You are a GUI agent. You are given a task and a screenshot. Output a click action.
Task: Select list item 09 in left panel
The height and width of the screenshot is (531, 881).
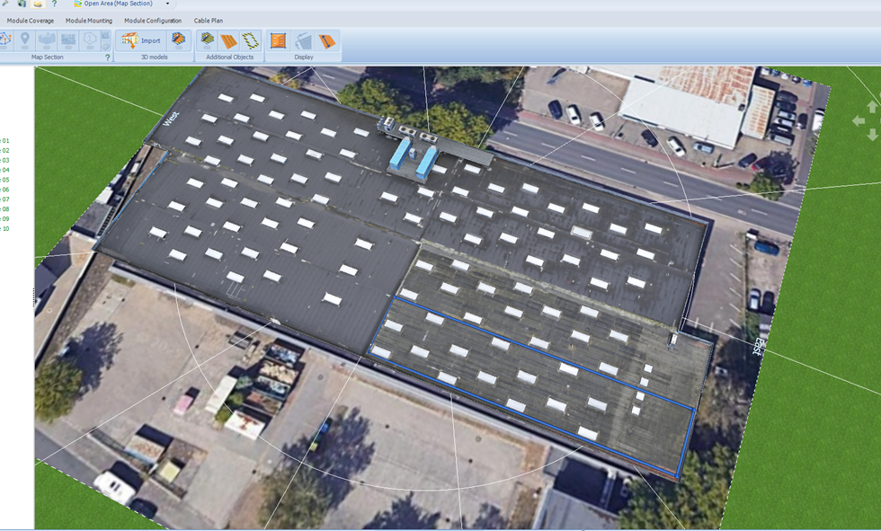5,219
